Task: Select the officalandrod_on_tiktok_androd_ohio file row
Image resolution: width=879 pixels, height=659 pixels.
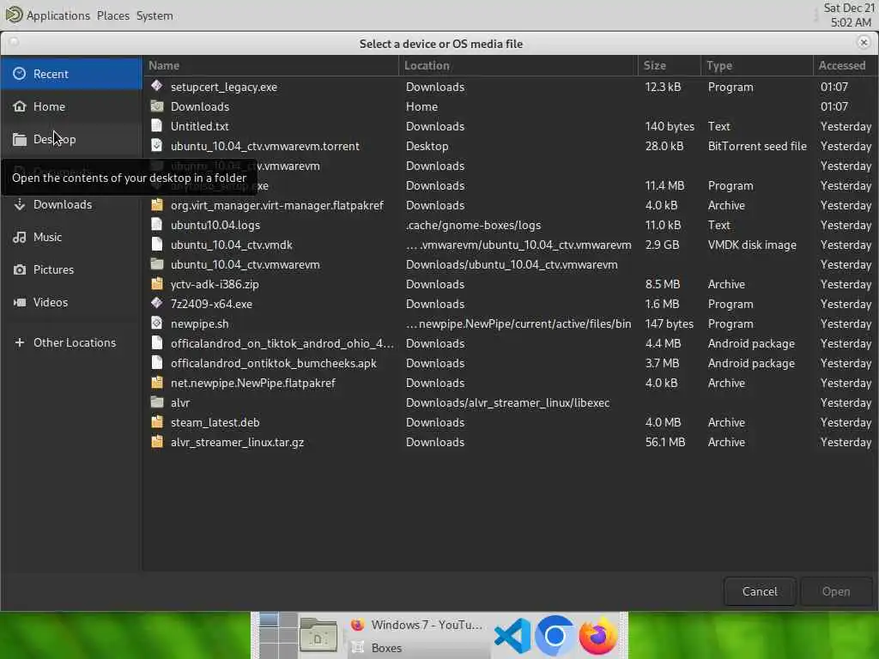Action: pos(510,343)
